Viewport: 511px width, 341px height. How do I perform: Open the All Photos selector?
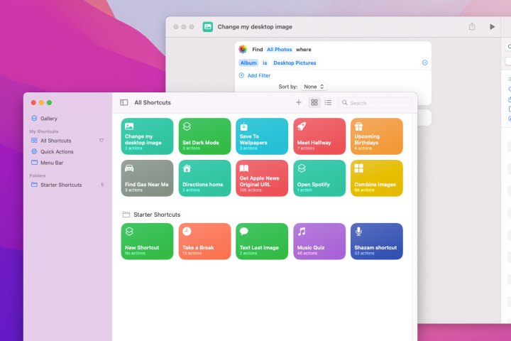pyautogui.click(x=279, y=50)
